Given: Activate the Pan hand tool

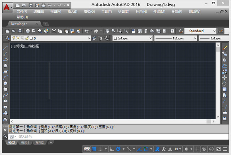Looking at the screenshot, I should click(x=107, y=31).
